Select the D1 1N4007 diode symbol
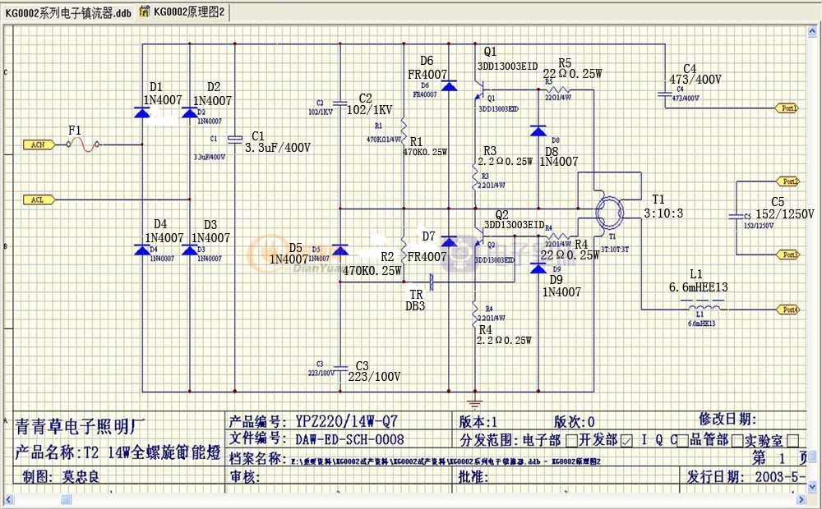Screen dimensions: 822x509 click(x=142, y=112)
